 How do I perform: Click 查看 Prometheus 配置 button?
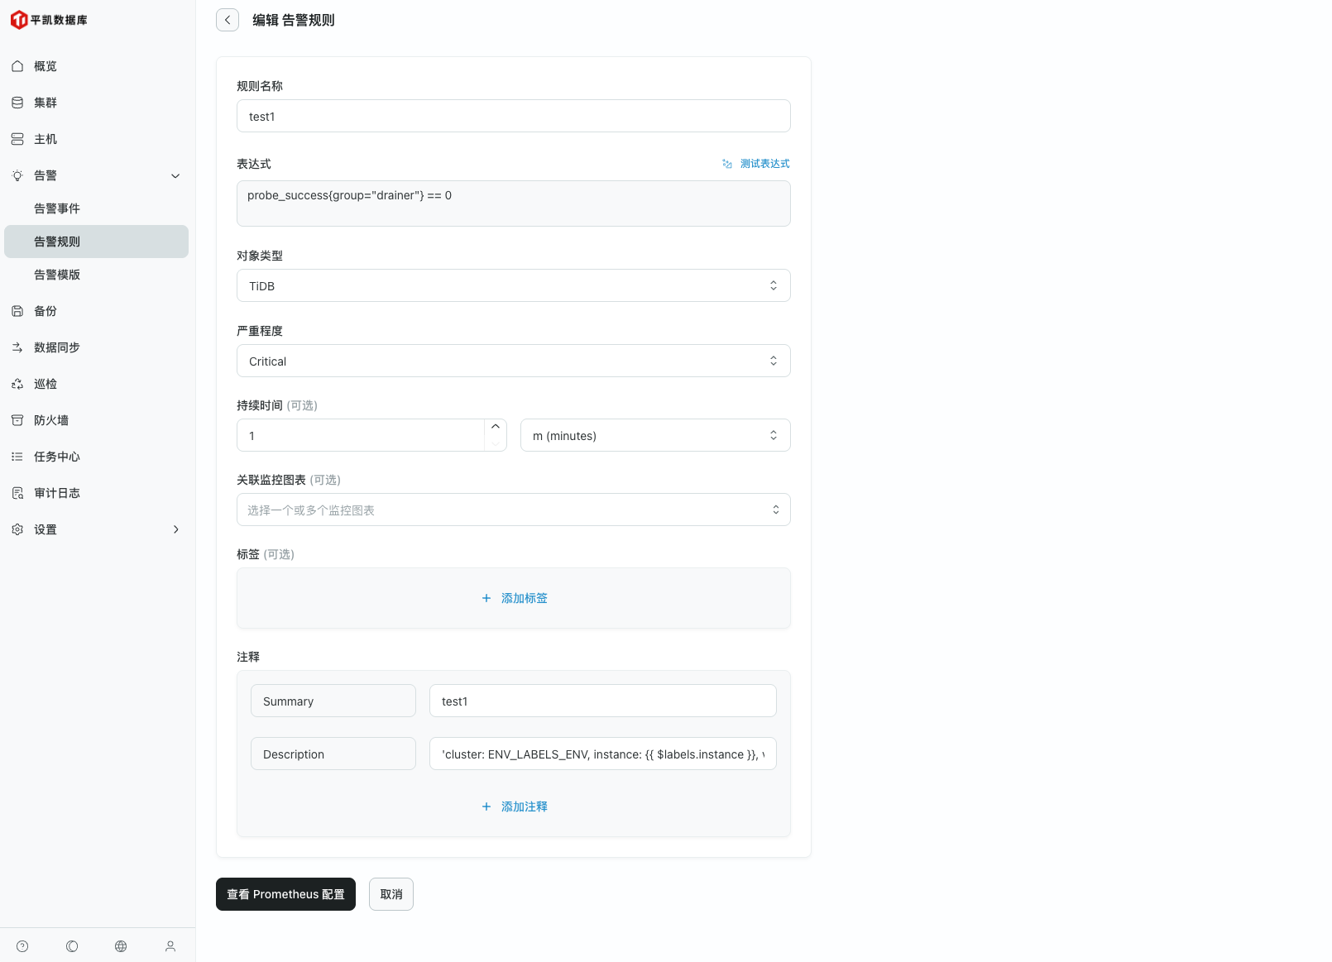[285, 894]
